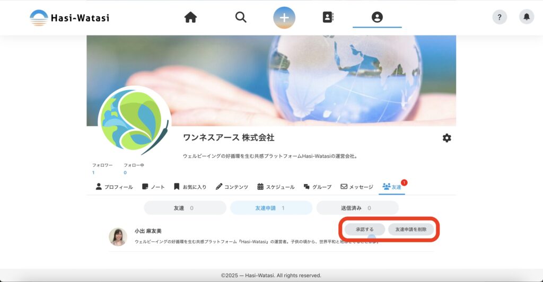Open help via the question mark icon

coord(500,17)
